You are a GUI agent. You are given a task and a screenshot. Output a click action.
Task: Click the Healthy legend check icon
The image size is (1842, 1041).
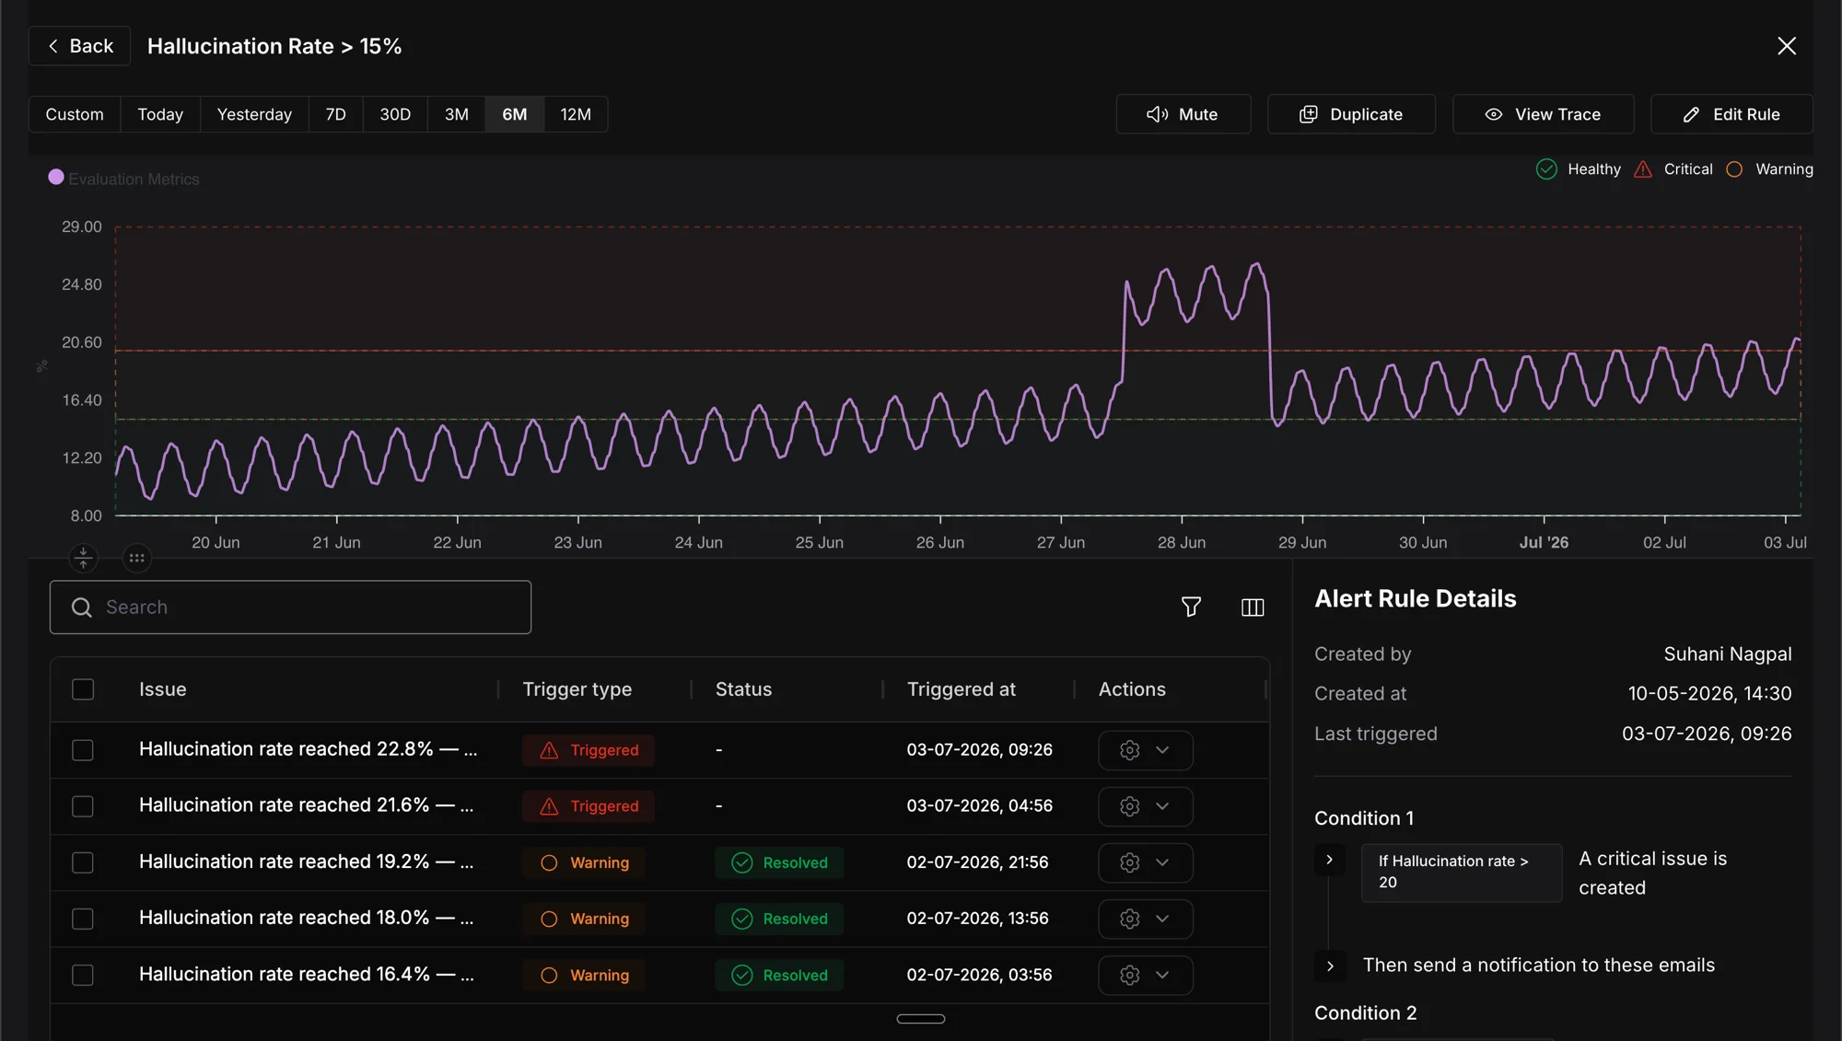[1546, 169]
